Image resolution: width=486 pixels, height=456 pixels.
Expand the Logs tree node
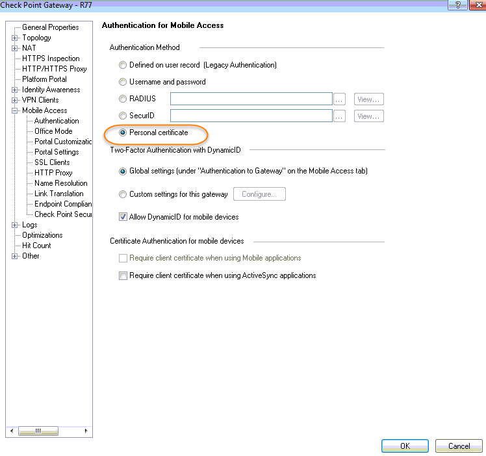coord(14,225)
